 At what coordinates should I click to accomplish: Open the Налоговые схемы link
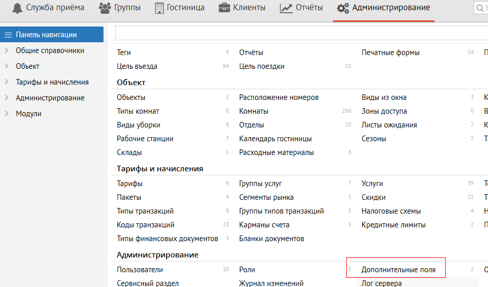click(x=391, y=211)
